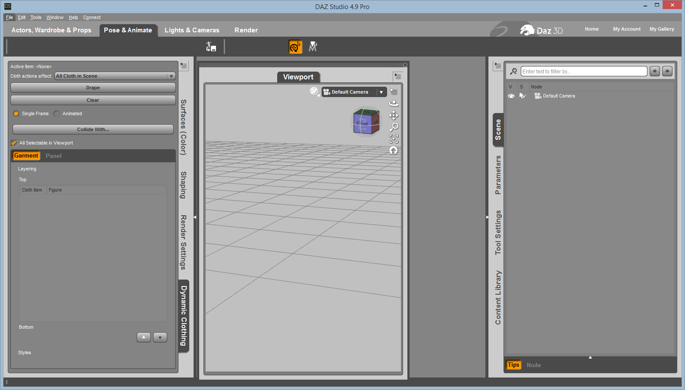The image size is (685, 390).
Task: Expand the Tips panel using the up triangle
Action: click(590, 357)
